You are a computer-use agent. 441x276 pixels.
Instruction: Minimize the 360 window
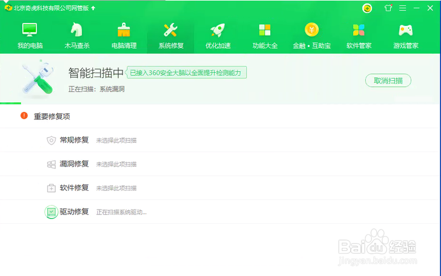pos(416,8)
